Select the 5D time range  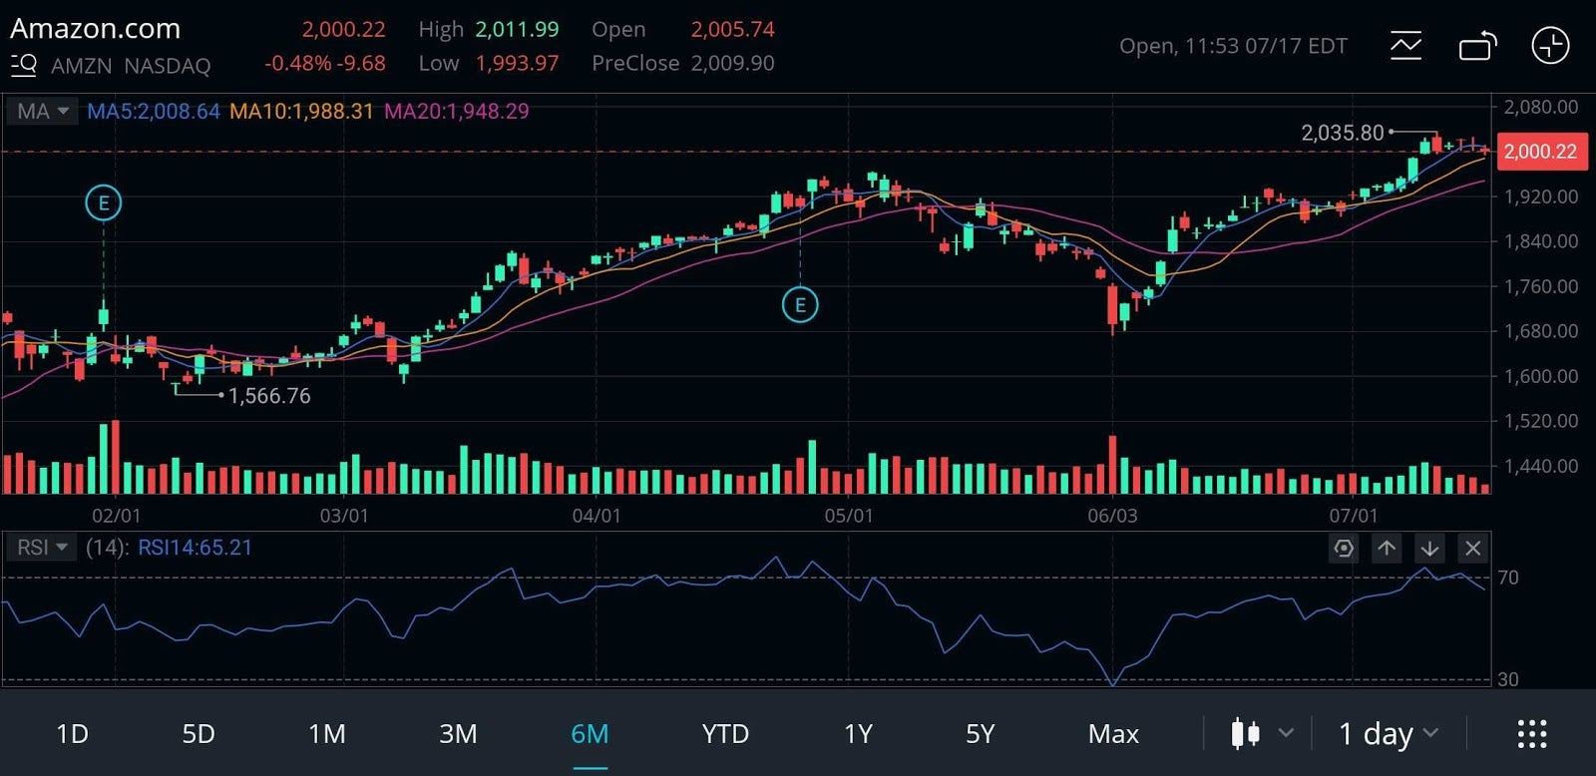coord(198,734)
